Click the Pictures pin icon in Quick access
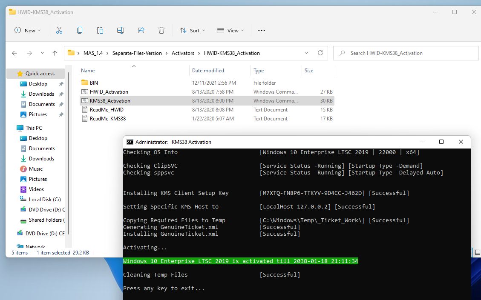This screenshot has height=300, width=481. coord(61,114)
